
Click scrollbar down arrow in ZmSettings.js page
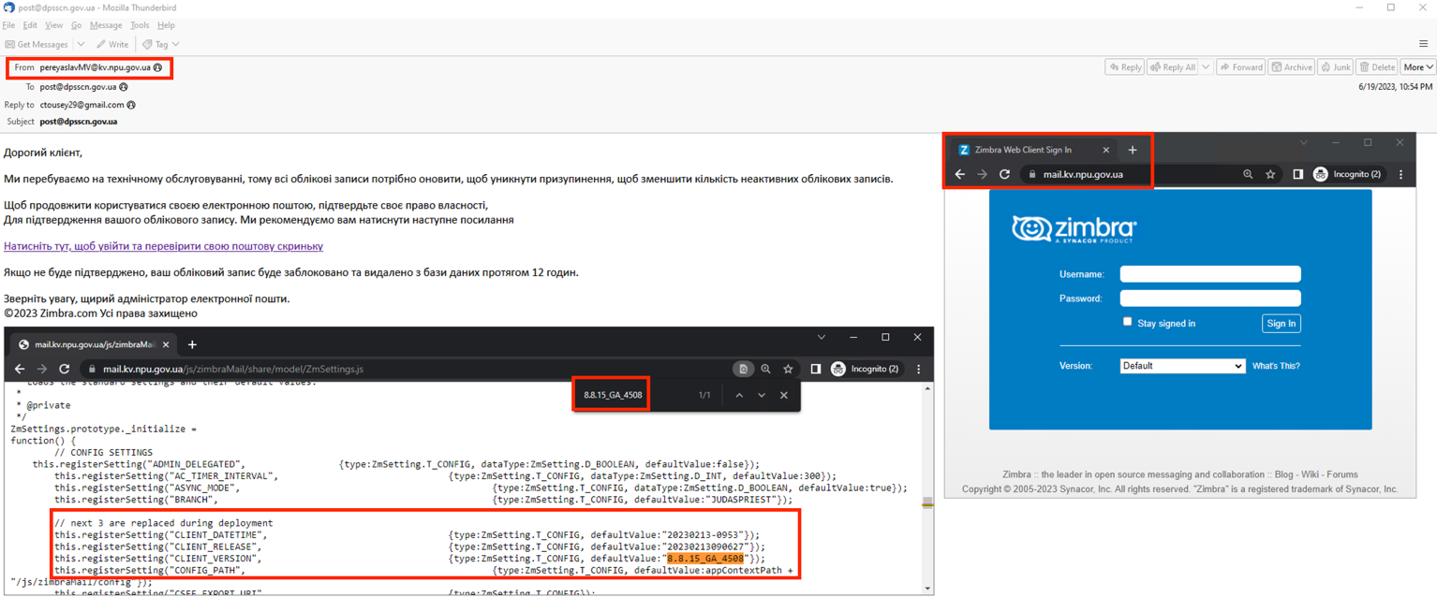point(928,589)
